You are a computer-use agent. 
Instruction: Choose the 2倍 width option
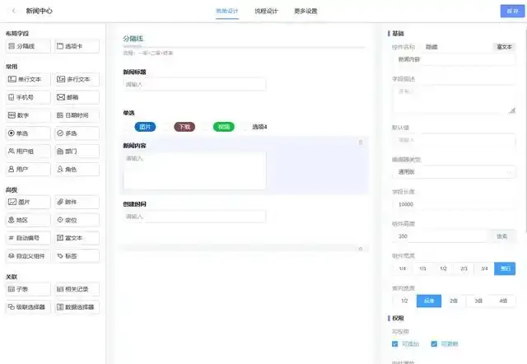tap(454, 301)
